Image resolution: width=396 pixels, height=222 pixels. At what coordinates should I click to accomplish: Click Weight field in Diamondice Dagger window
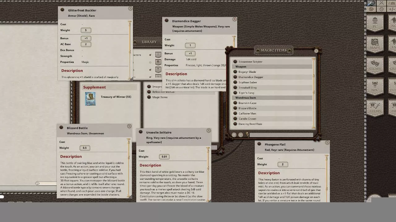[190, 45]
